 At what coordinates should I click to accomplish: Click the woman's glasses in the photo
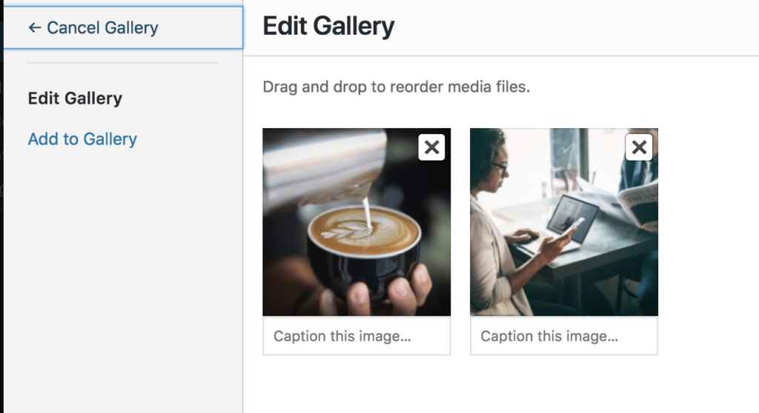click(x=500, y=167)
